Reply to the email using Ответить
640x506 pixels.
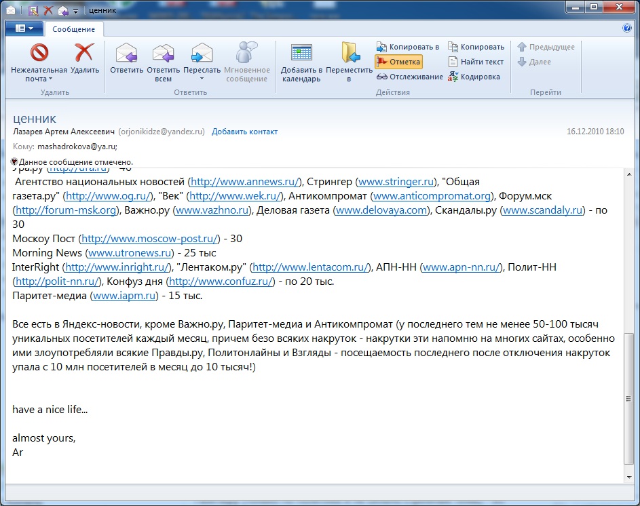pos(126,54)
